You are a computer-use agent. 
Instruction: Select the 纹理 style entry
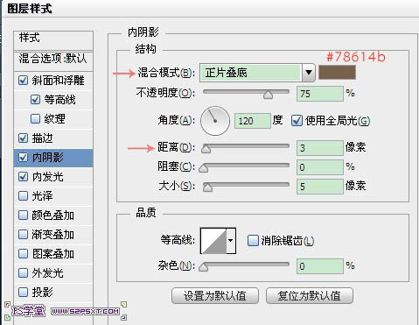tap(54, 118)
